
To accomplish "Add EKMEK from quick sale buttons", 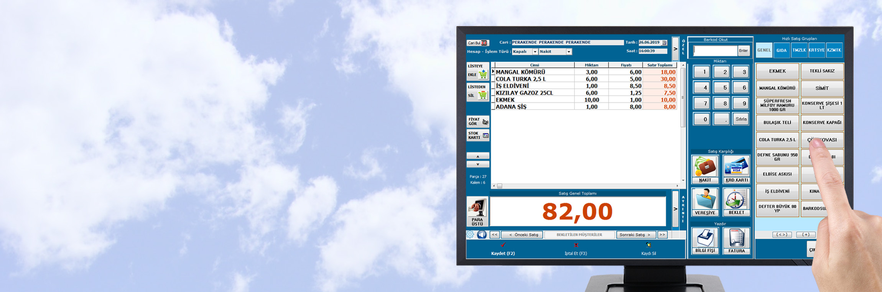I will point(777,71).
